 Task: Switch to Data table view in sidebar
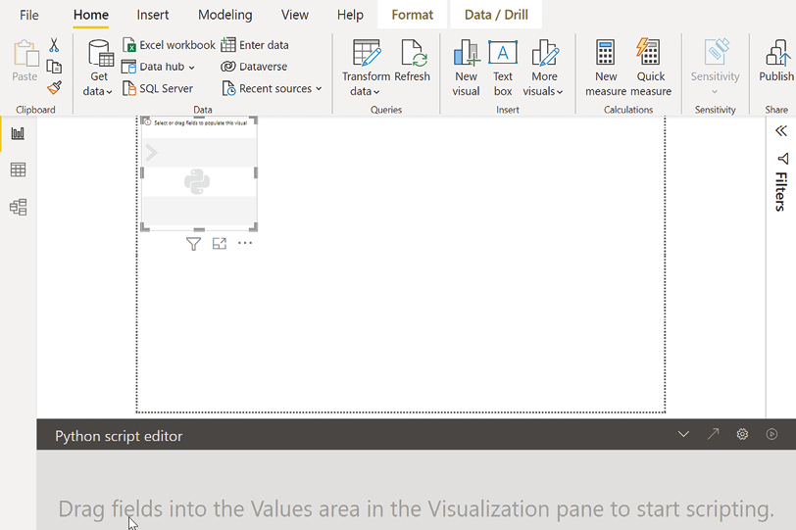click(x=18, y=169)
